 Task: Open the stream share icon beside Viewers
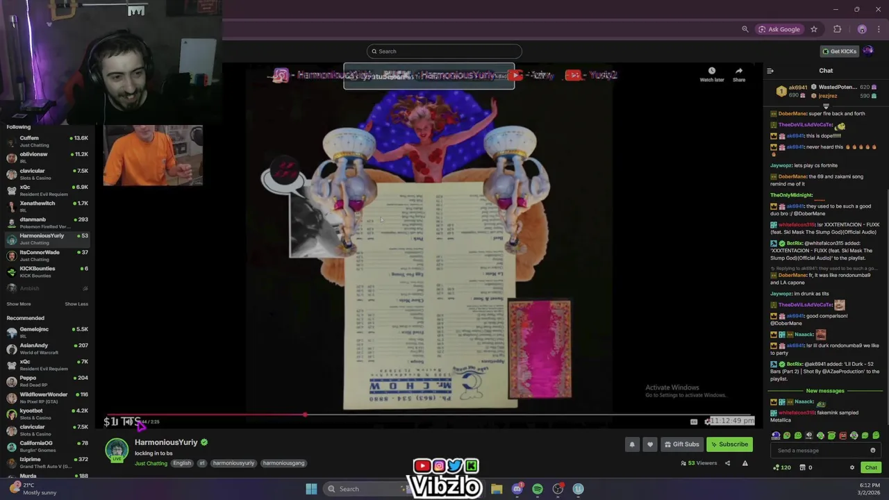click(x=727, y=463)
